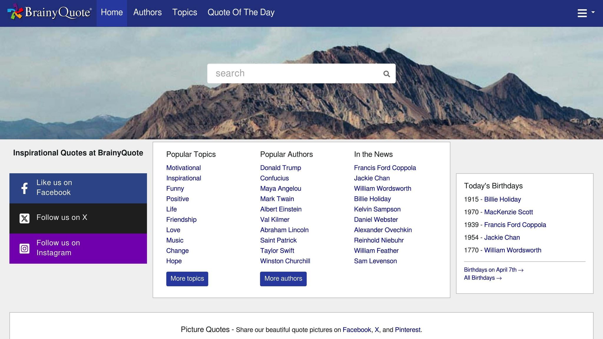
Task: Open Winston Churchill author page
Action: (285, 261)
